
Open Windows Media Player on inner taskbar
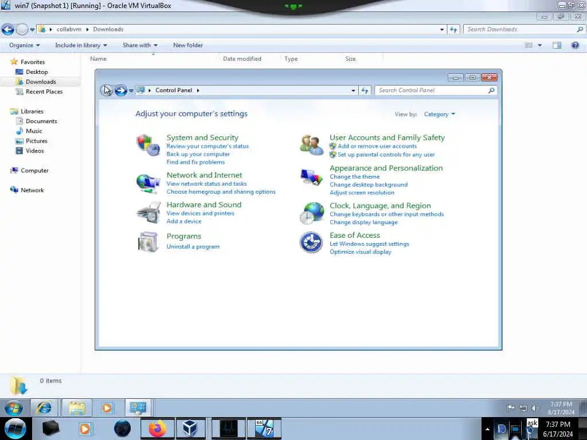107,407
